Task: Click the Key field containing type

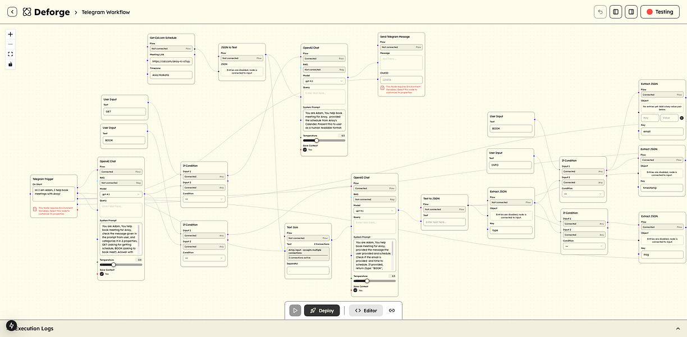Action: (511, 230)
